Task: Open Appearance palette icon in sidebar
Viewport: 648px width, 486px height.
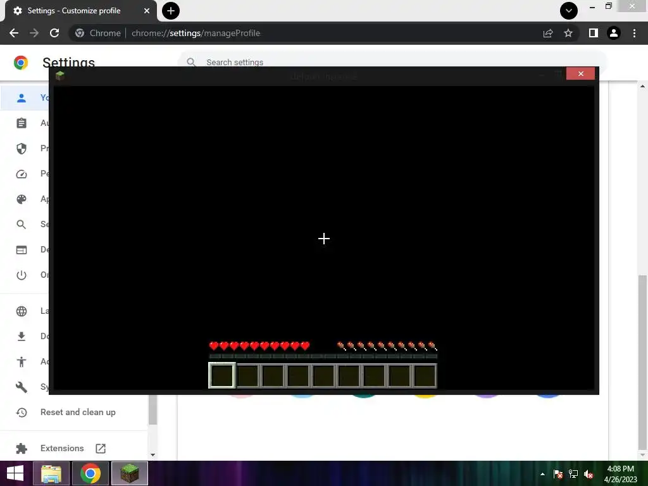Action: click(x=22, y=199)
